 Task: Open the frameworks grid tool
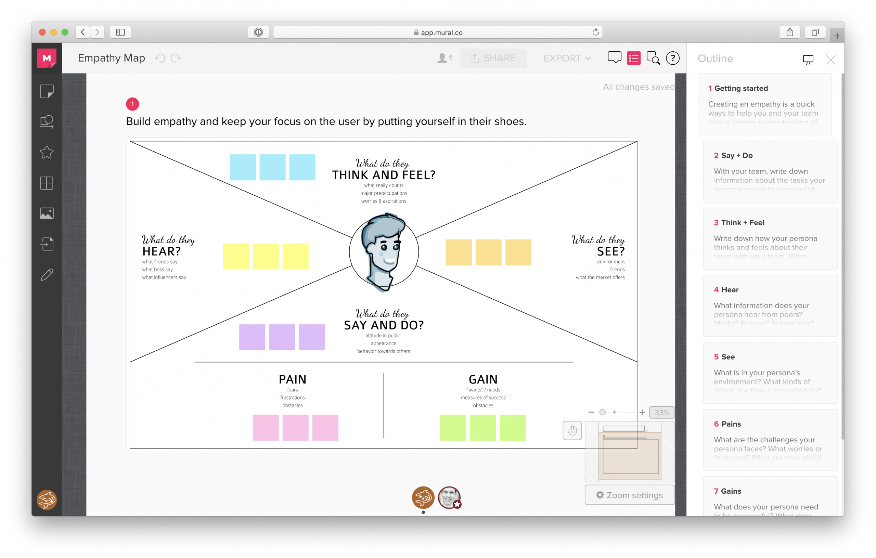point(47,183)
